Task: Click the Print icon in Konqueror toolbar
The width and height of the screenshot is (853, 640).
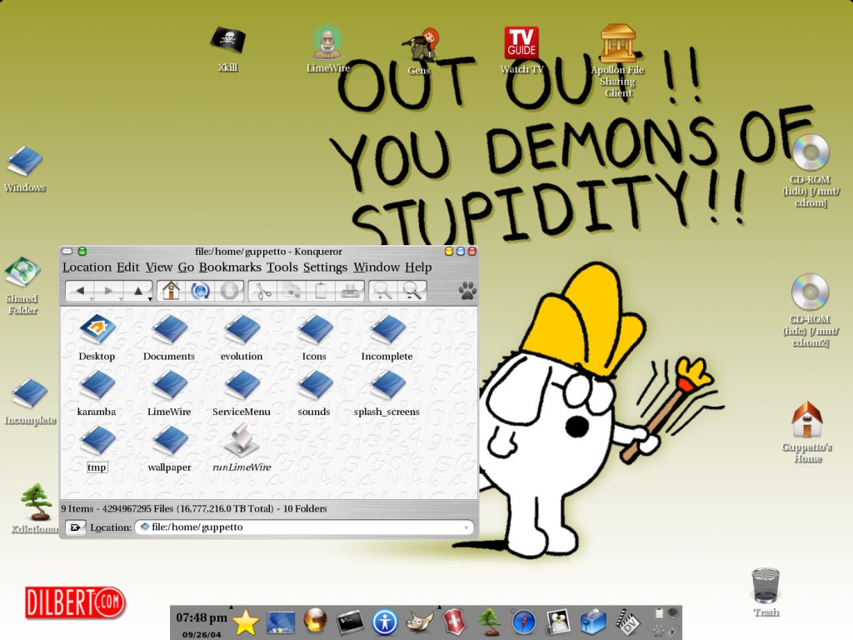Action: (x=349, y=291)
